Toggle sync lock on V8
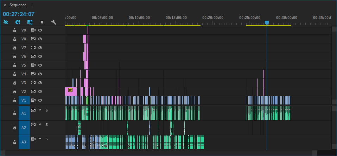The image size is (337, 156). coord(33,39)
